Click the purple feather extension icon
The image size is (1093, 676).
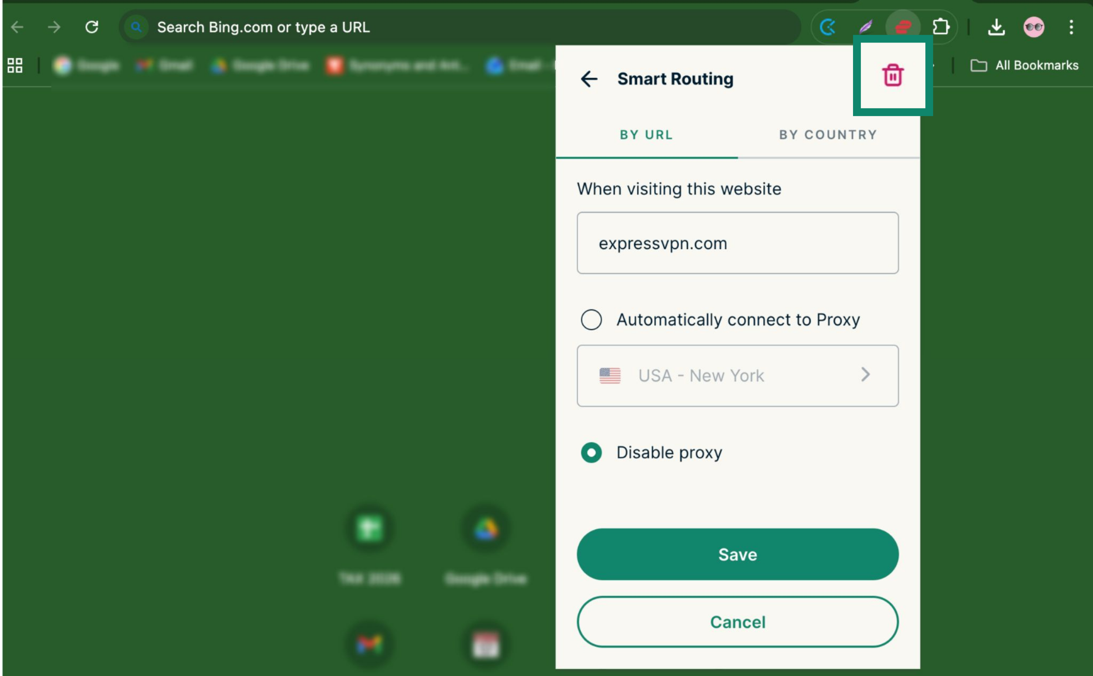click(866, 27)
